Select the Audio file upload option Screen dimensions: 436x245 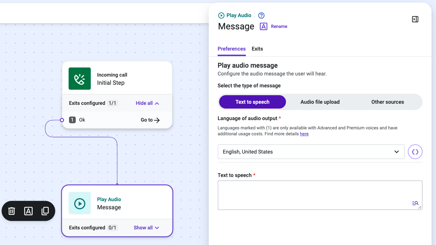point(320,102)
